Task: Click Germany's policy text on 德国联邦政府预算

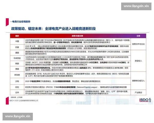Action: point(78,53)
